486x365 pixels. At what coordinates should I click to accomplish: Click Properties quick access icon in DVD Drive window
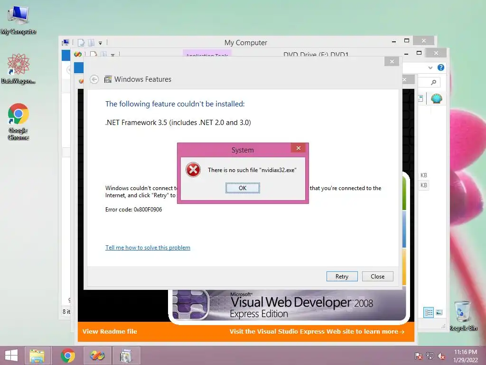click(x=93, y=54)
